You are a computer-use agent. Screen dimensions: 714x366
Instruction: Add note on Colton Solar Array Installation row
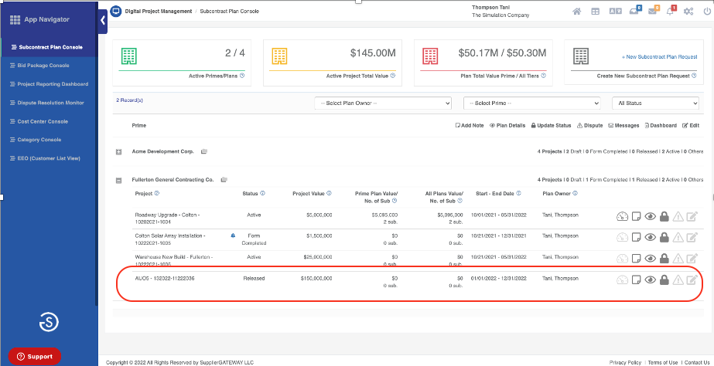click(x=636, y=237)
